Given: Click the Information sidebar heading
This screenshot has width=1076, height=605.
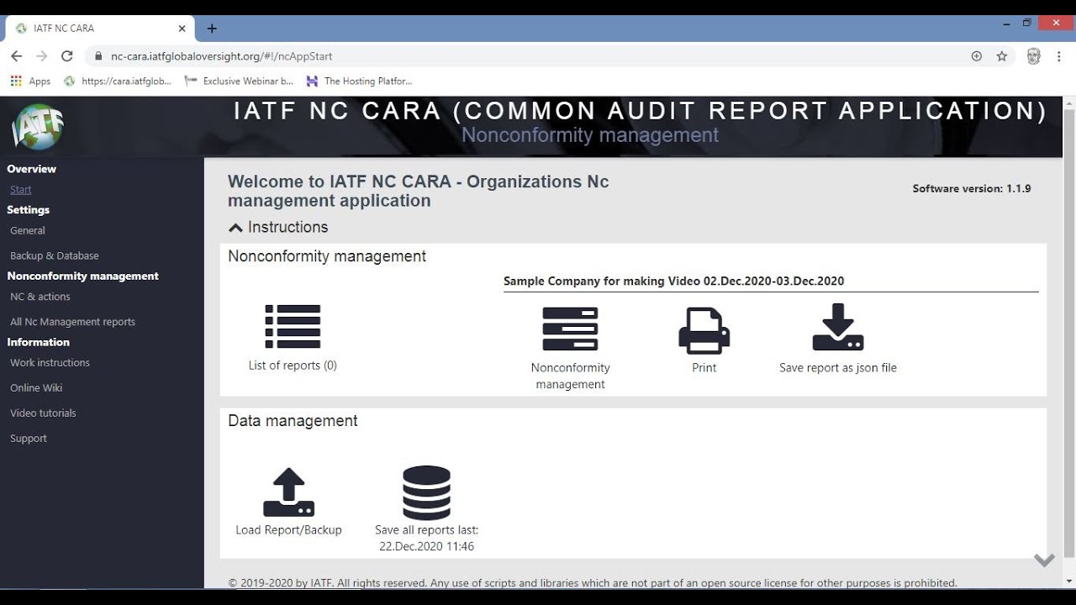Looking at the screenshot, I should point(39,343).
